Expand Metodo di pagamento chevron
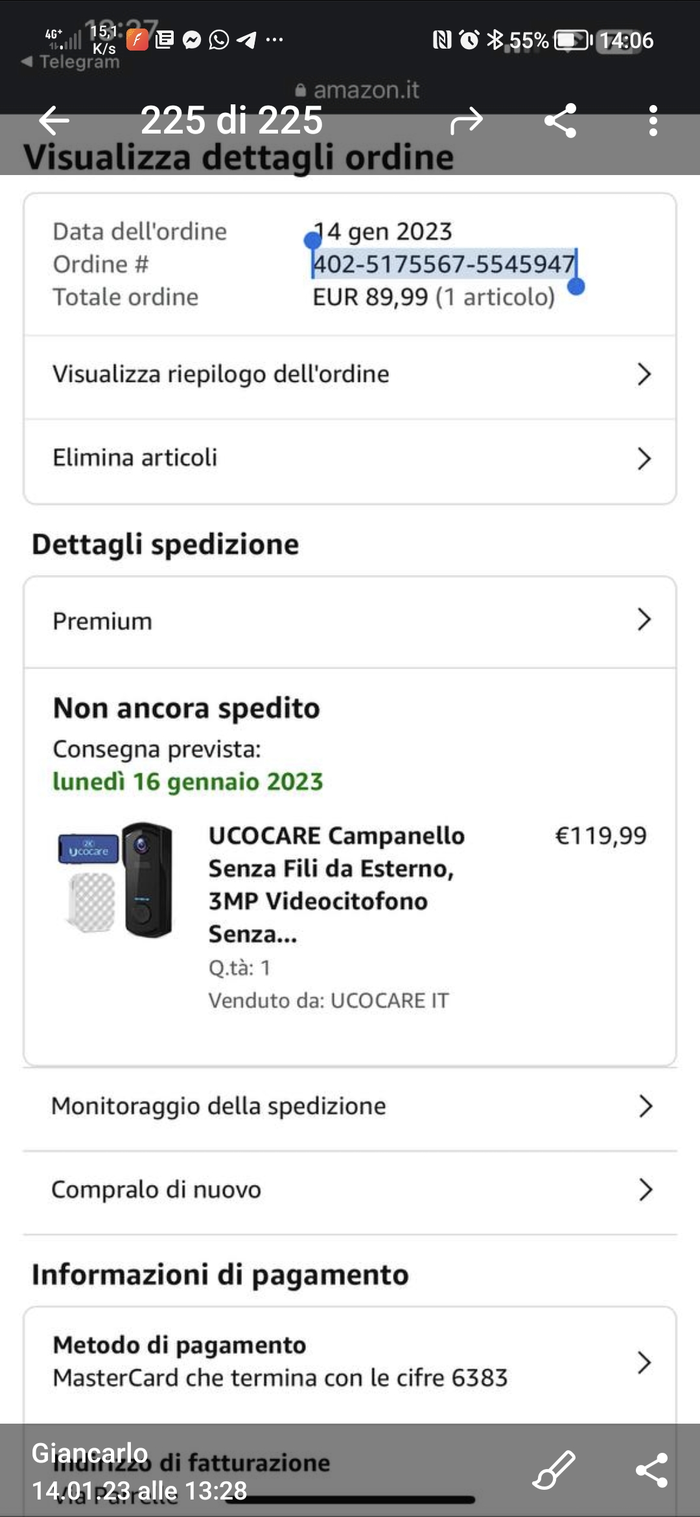 pos(644,1361)
